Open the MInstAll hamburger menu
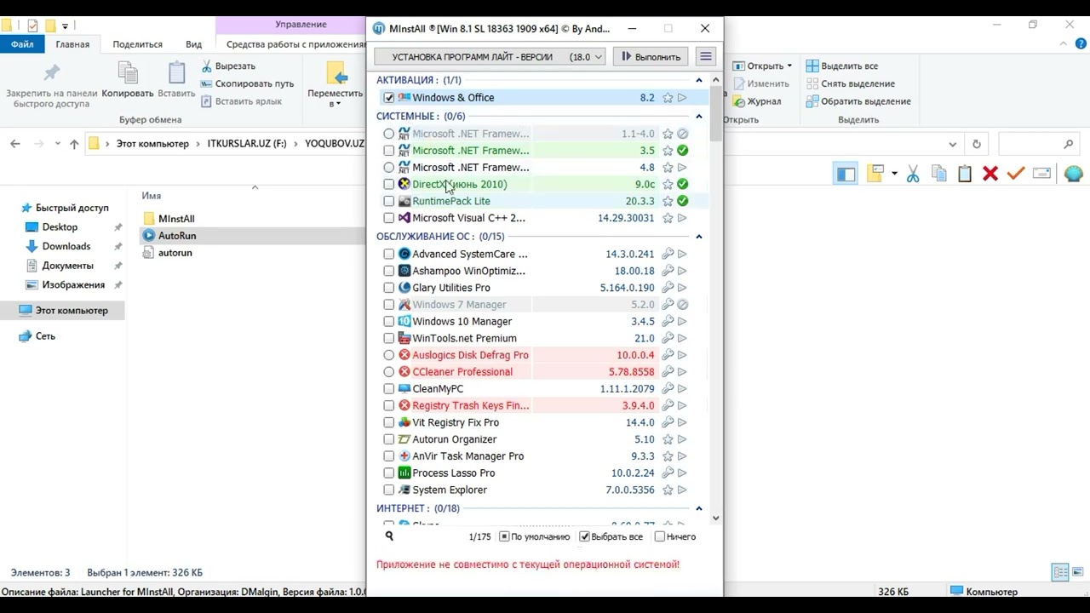 (705, 57)
